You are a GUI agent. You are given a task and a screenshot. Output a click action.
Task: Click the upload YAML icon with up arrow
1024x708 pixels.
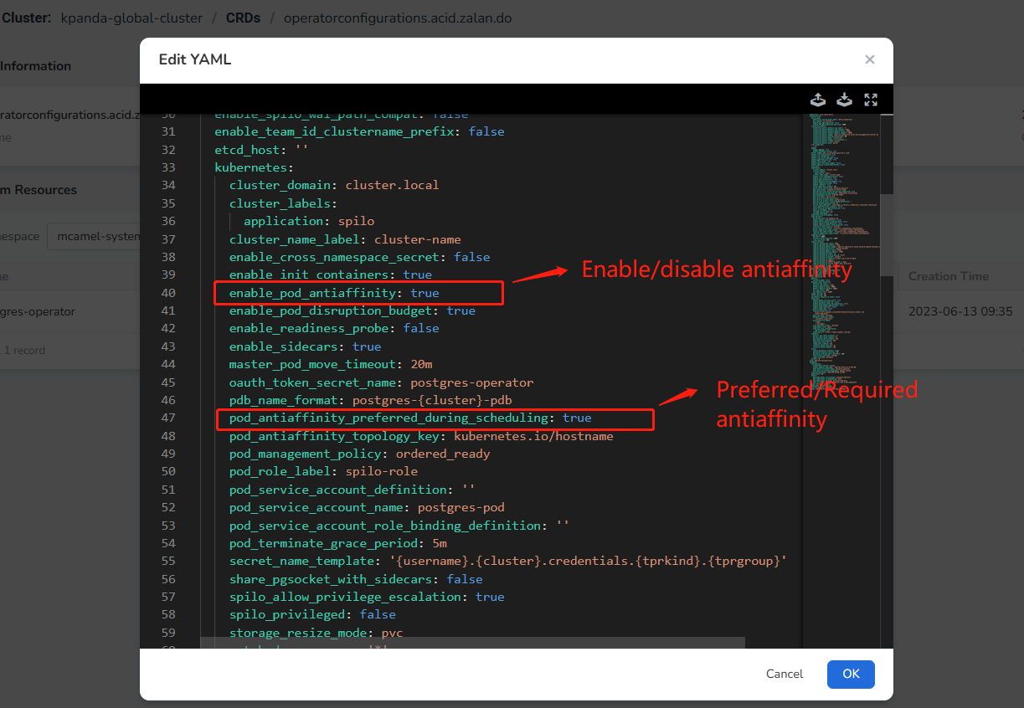[818, 100]
